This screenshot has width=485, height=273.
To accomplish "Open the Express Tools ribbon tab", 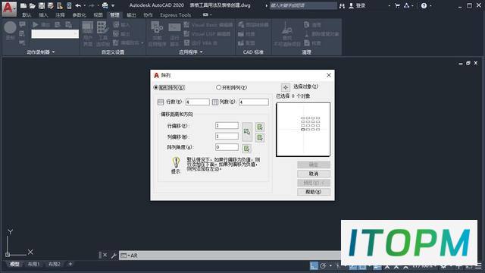I will click(x=175, y=15).
